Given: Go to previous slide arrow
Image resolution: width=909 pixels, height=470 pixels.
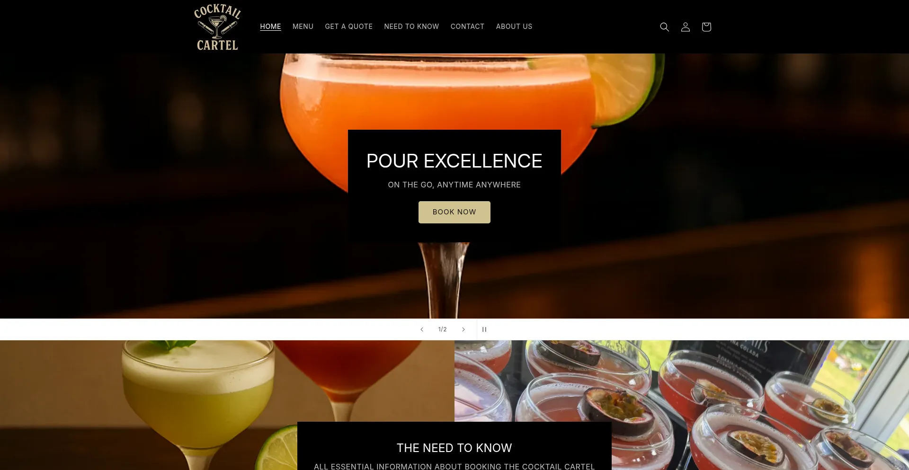Looking at the screenshot, I should point(421,329).
